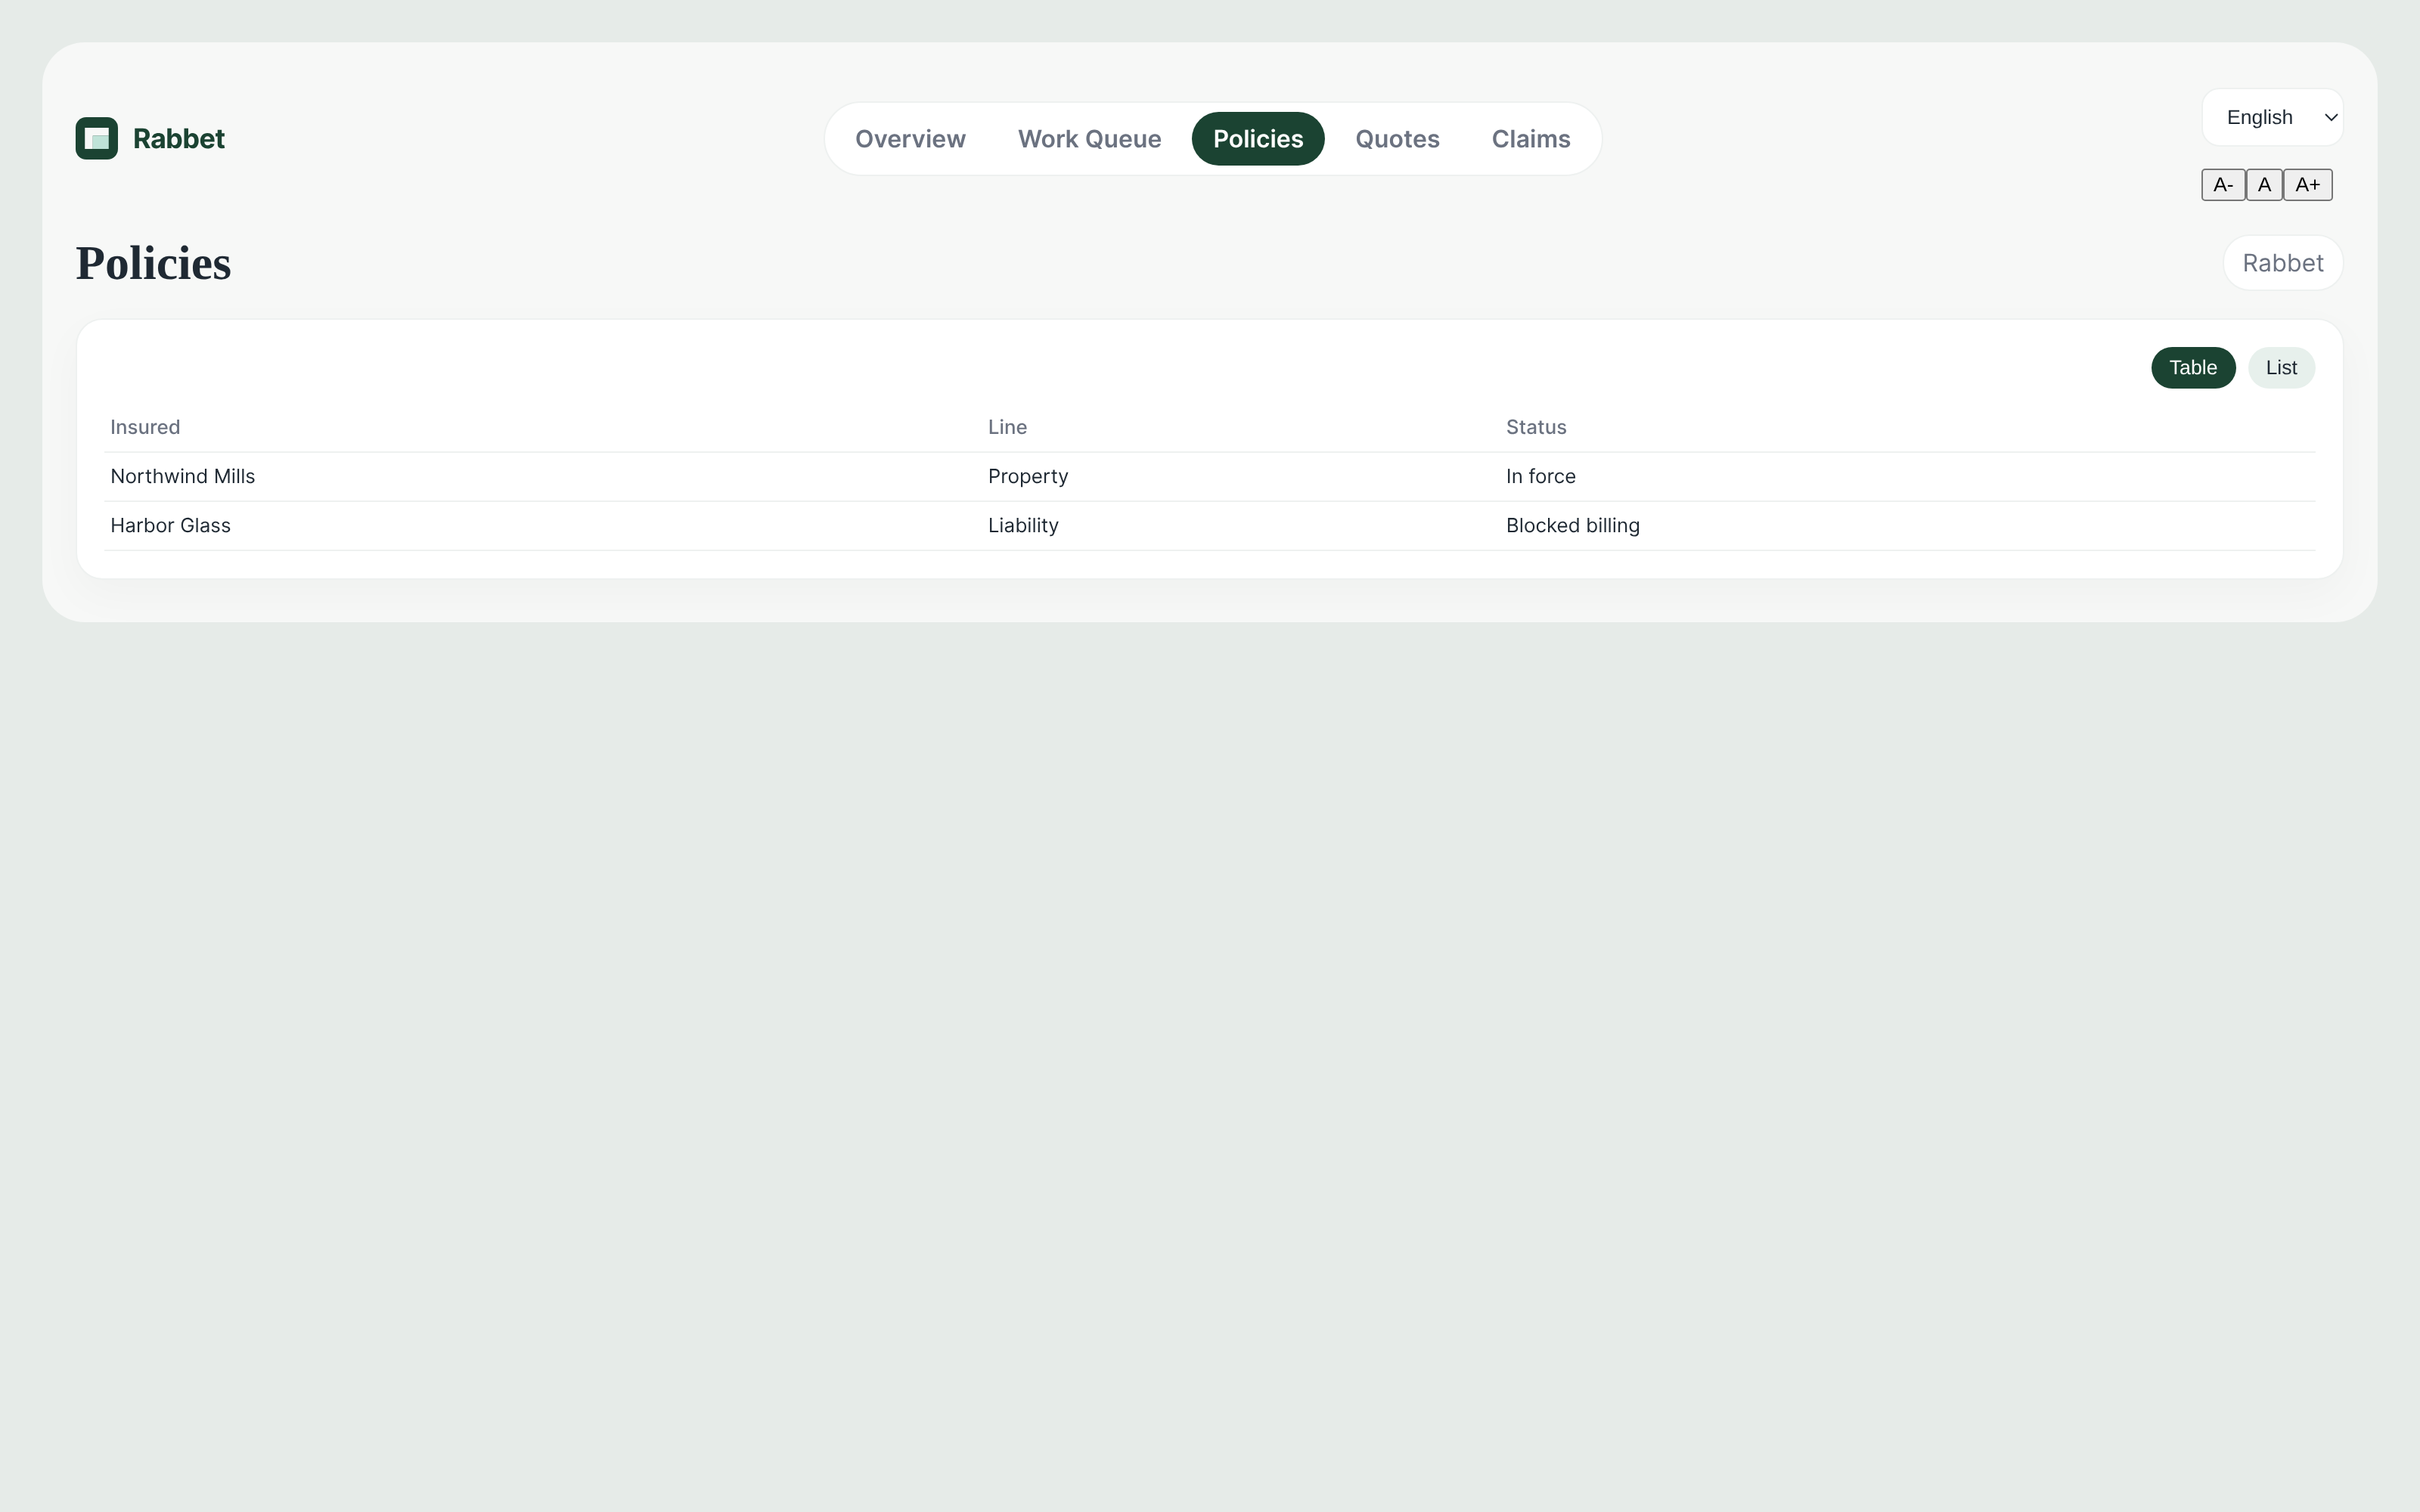2420x1512 pixels.
Task: Click the Rabbet logo icon
Action: click(x=97, y=138)
